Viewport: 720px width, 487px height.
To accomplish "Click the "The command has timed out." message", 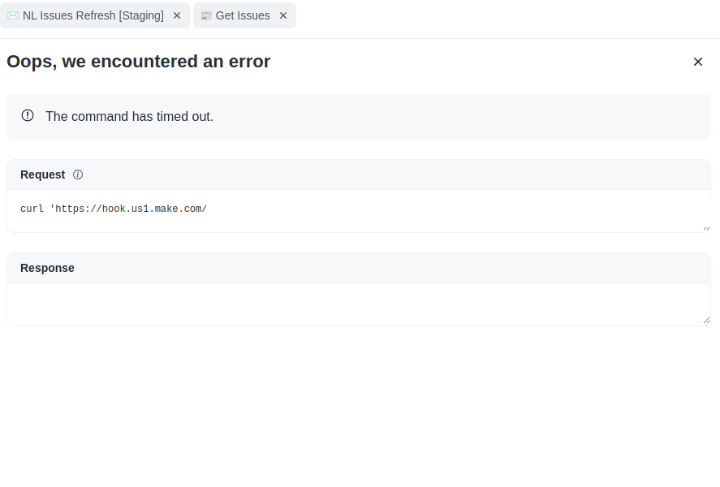I will [129, 116].
